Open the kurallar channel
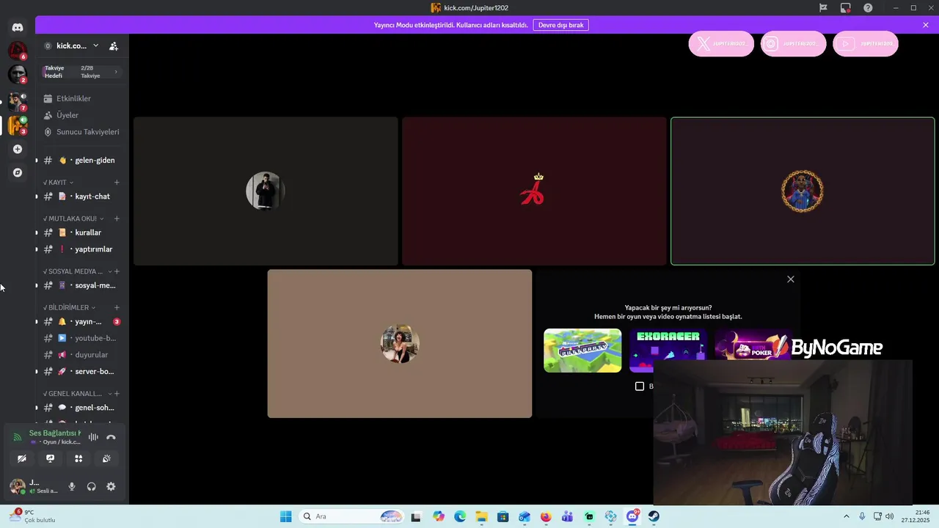The image size is (939, 528). click(x=81, y=232)
